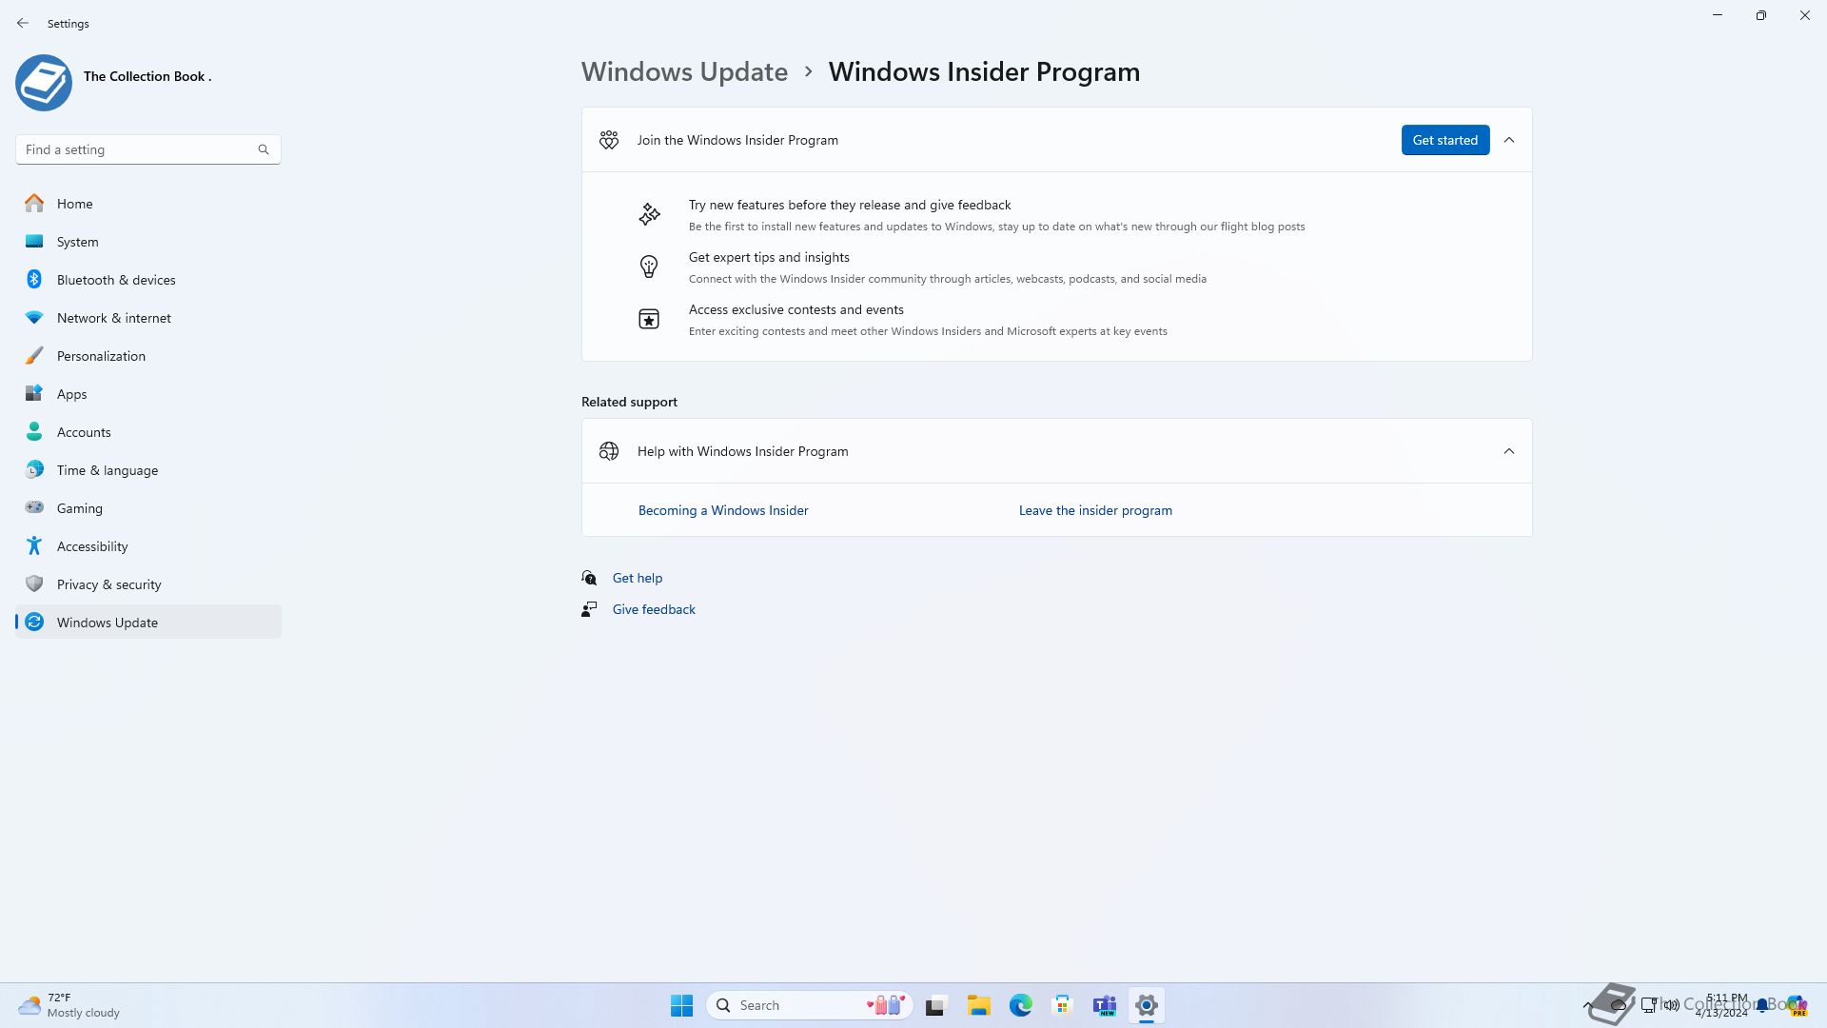The image size is (1827, 1028).
Task: Click the lightbulb icon for expert tips
Action: (x=649, y=267)
